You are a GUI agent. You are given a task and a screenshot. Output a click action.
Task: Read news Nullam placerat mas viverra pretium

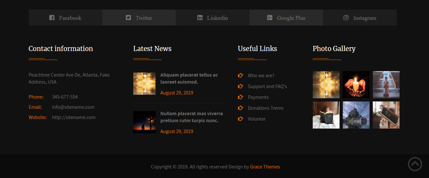pyautogui.click(x=192, y=117)
